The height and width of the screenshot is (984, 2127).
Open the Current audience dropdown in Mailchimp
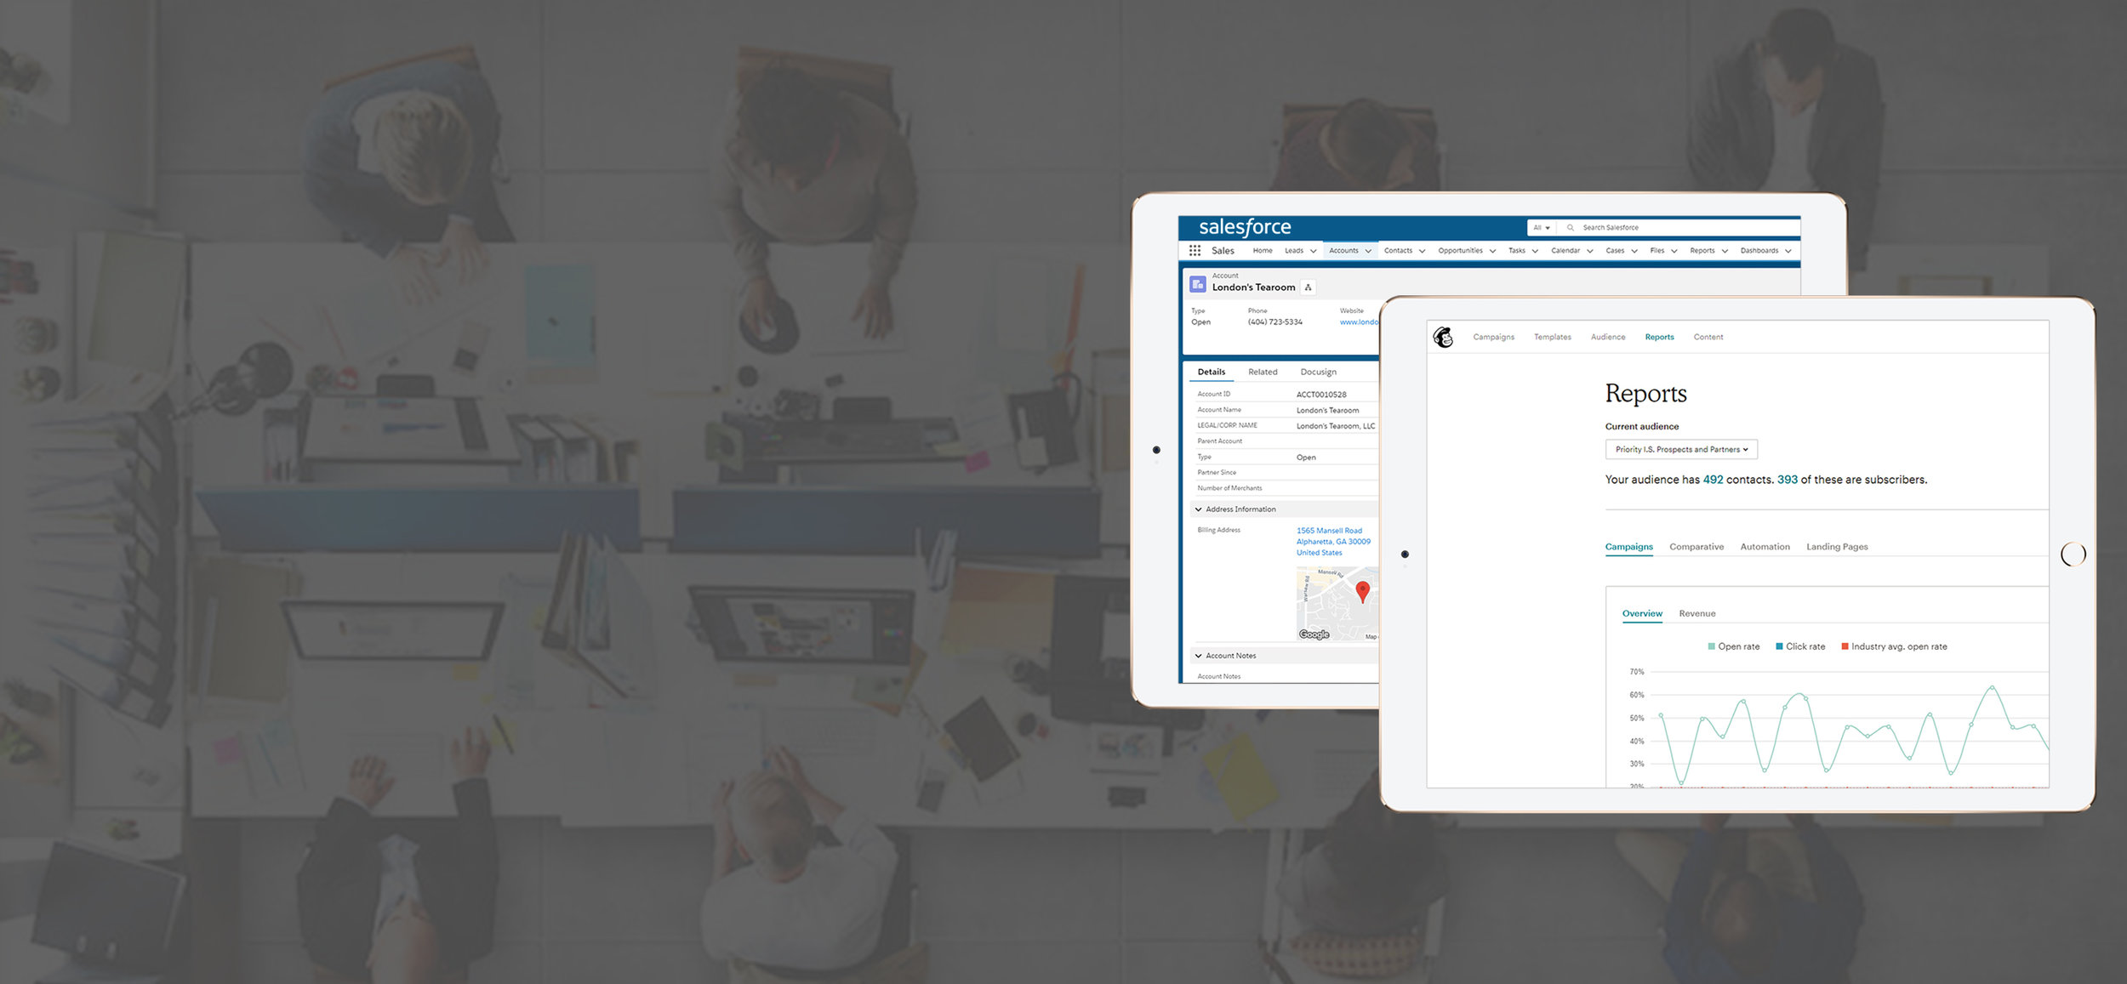(x=1681, y=450)
